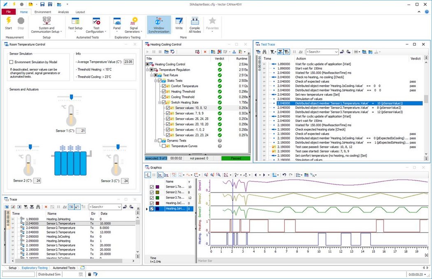The image size is (432, 279).
Task: Switch to the Environment ribbon tab
Action: pyautogui.click(x=43, y=12)
